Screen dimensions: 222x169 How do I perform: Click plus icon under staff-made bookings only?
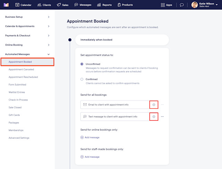[x=82, y=157]
